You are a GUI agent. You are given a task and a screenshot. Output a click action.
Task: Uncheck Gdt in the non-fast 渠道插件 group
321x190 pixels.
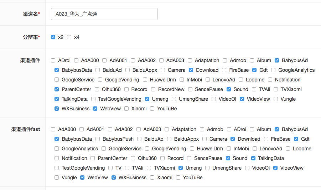[x=254, y=70]
